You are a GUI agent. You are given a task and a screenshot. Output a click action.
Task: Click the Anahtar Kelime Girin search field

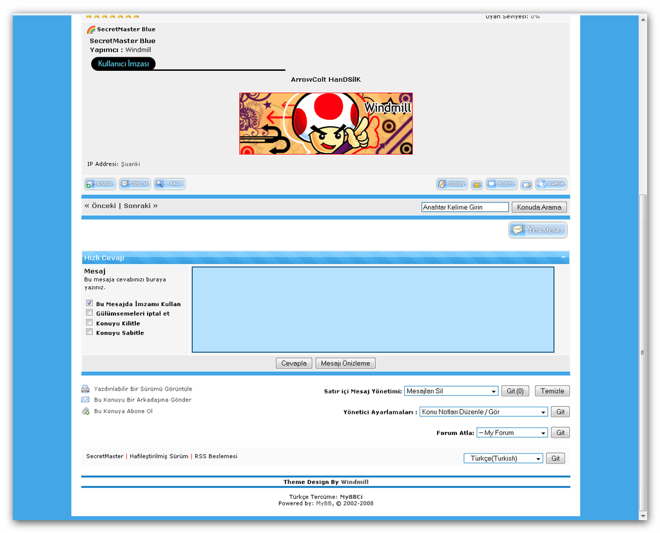[x=465, y=207]
